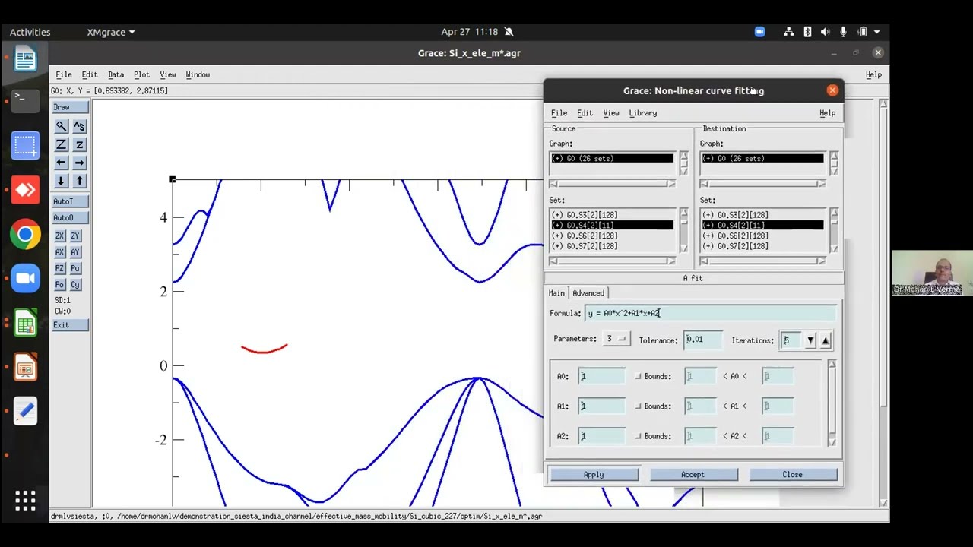
Task: Open Library menu in curve fitting dialog
Action: click(x=643, y=113)
